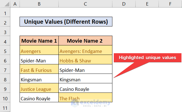Select column B header
This screenshot has height=112, width=182.
click(39, 4)
